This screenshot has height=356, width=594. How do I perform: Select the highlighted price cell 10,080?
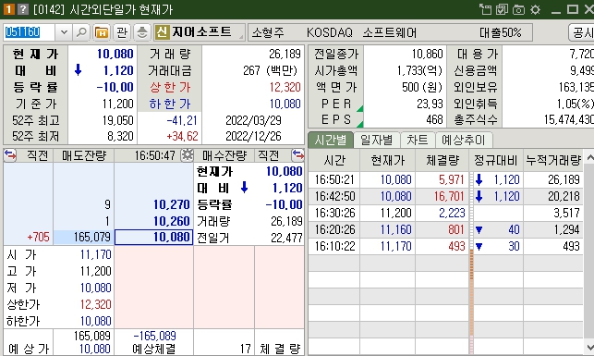click(x=153, y=238)
